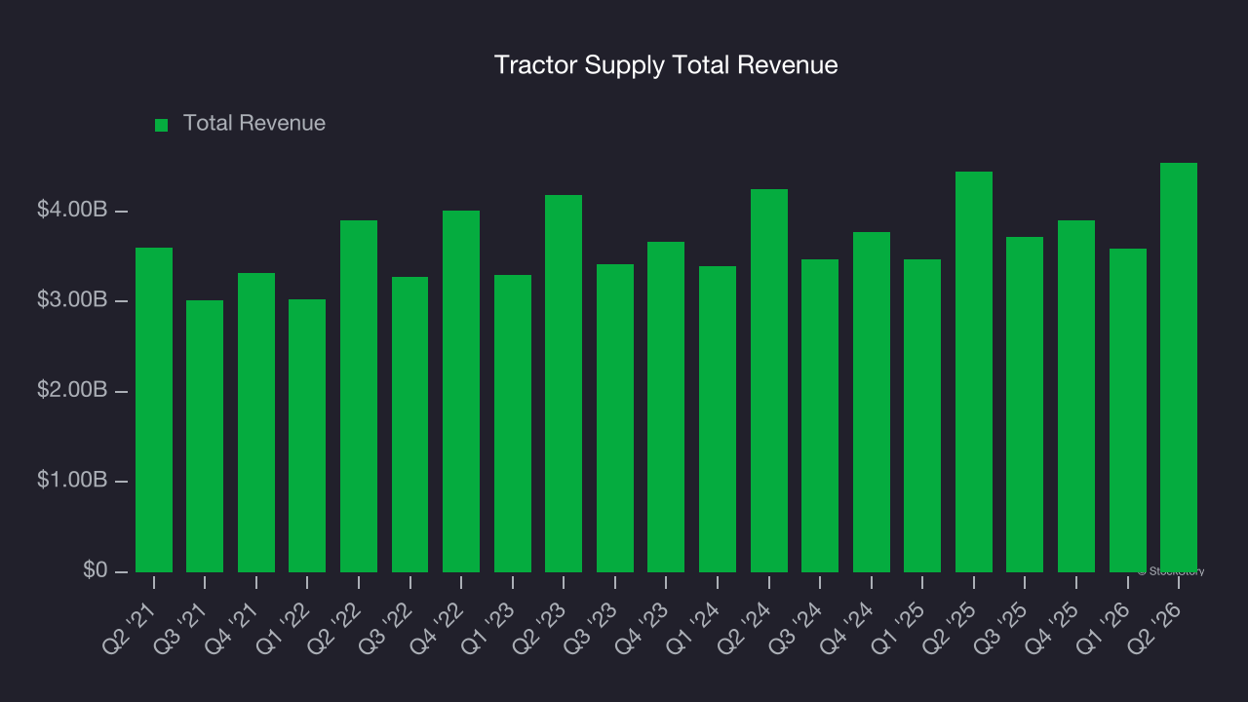Click the chart title Tractor Supply Total Revenue
The height and width of the screenshot is (702, 1248).
[x=666, y=65]
